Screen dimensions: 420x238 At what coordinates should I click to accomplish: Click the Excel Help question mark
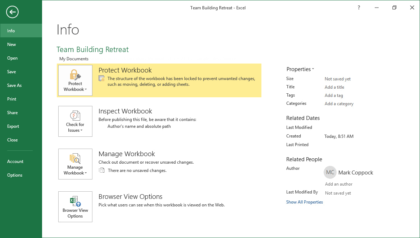tap(359, 8)
